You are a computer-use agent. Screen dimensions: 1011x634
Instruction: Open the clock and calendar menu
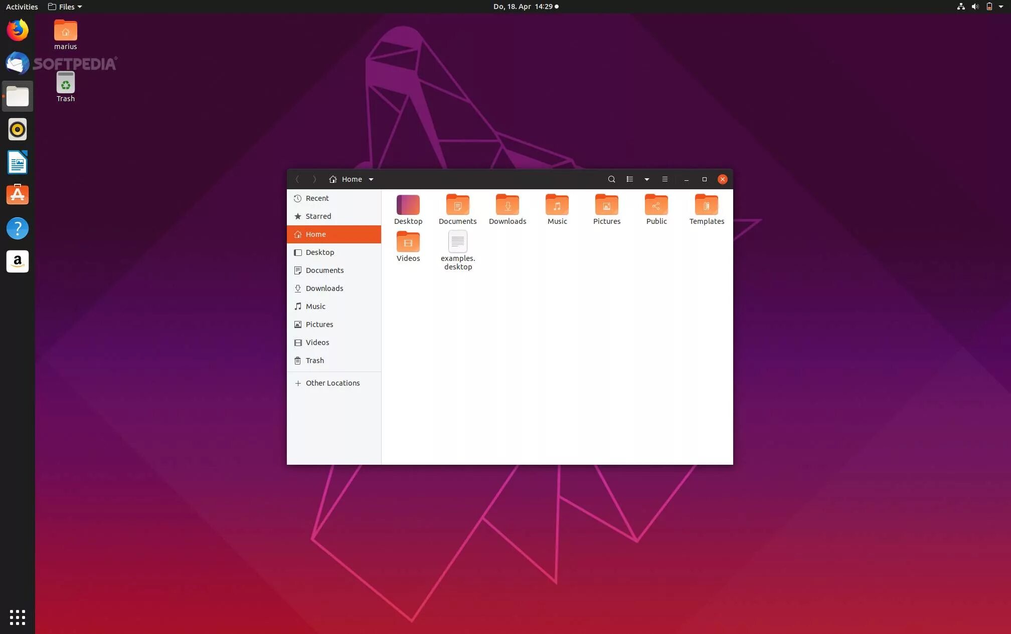tap(525, 7)
